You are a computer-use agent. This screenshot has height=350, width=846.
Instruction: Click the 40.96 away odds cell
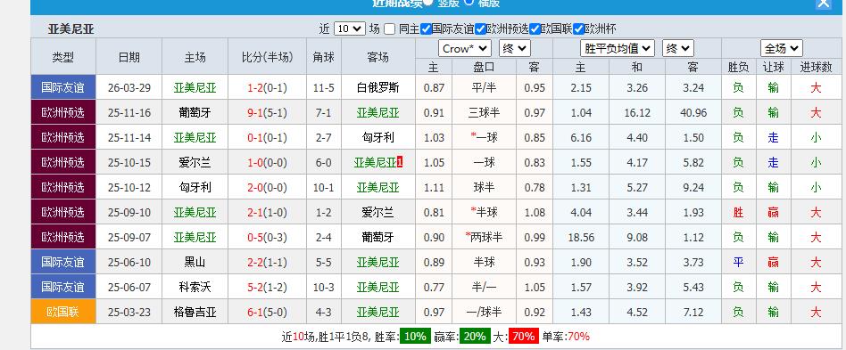(693, 112)
